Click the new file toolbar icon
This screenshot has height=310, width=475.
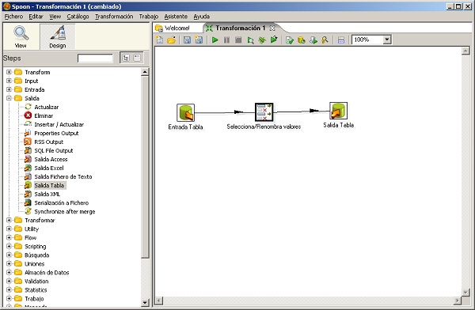pyautogui.click(x=159, y=40)
